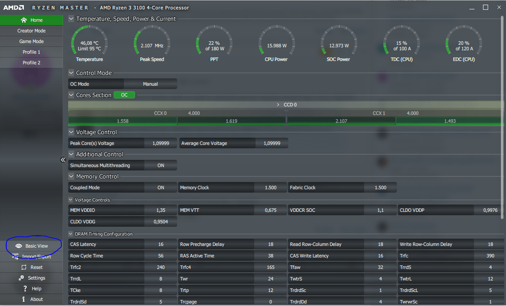Switch to Creator Mode
This screenshot has height=306, width=506.
(31, 31)
